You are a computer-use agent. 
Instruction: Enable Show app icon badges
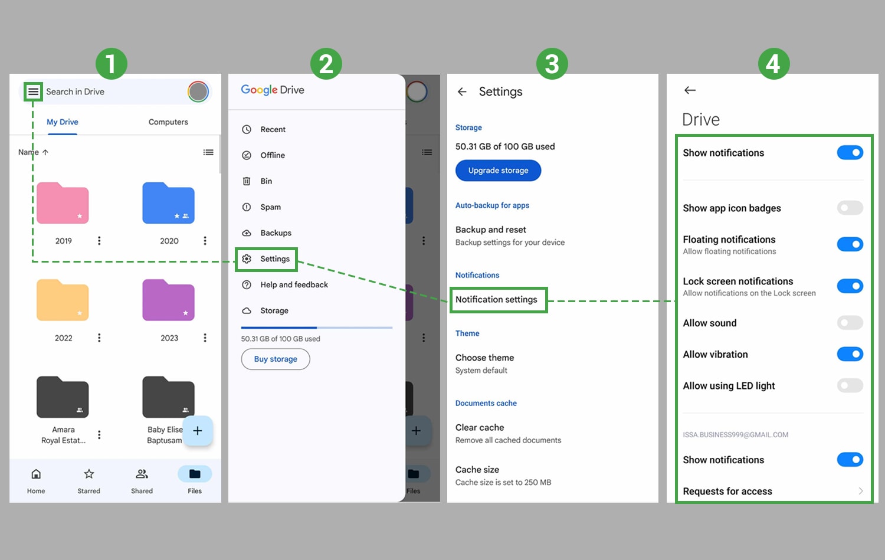click(850, 208)
